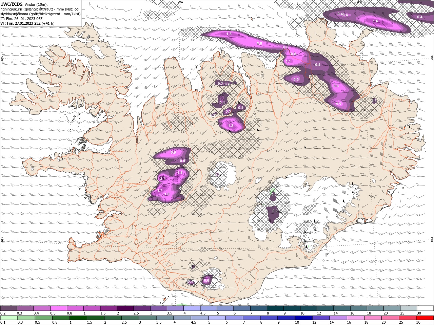Viewport: 434px width, 325px height.
Task: Pick the upper-scale swatch between 0.3 and 0.4
Action: (x=25, y=308)
